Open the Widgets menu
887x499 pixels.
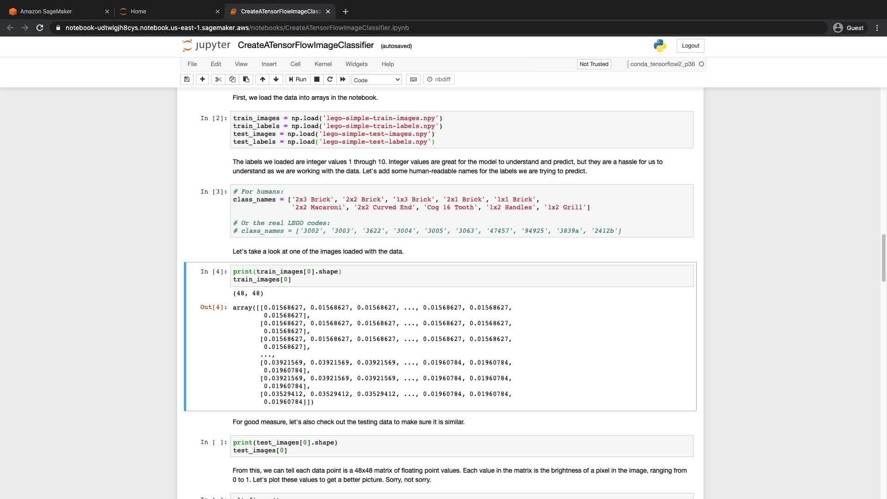click(356, 64)
